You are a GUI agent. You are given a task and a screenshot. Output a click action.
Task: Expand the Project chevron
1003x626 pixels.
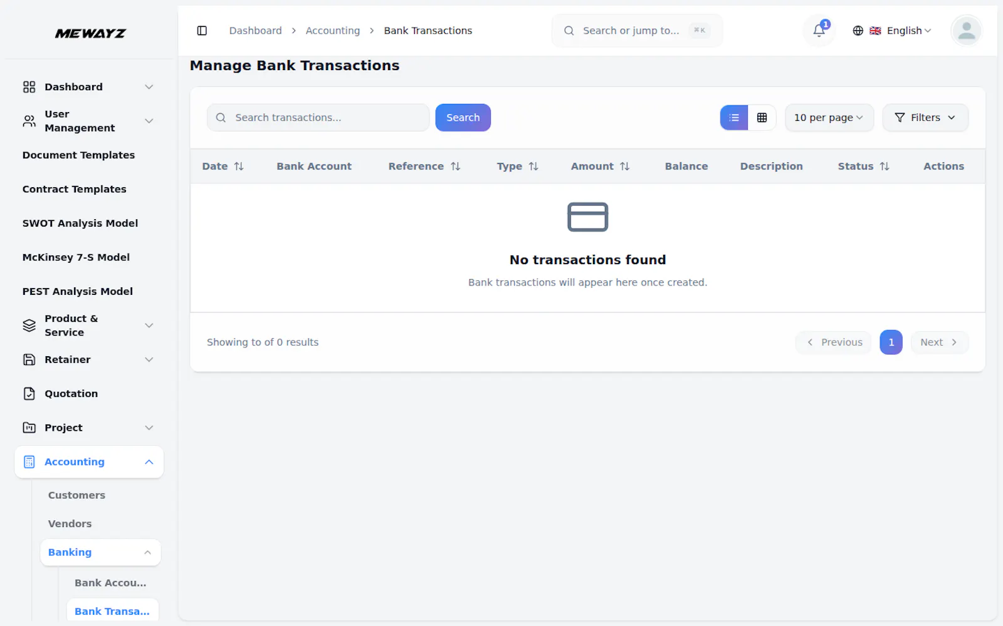(149, 428)
